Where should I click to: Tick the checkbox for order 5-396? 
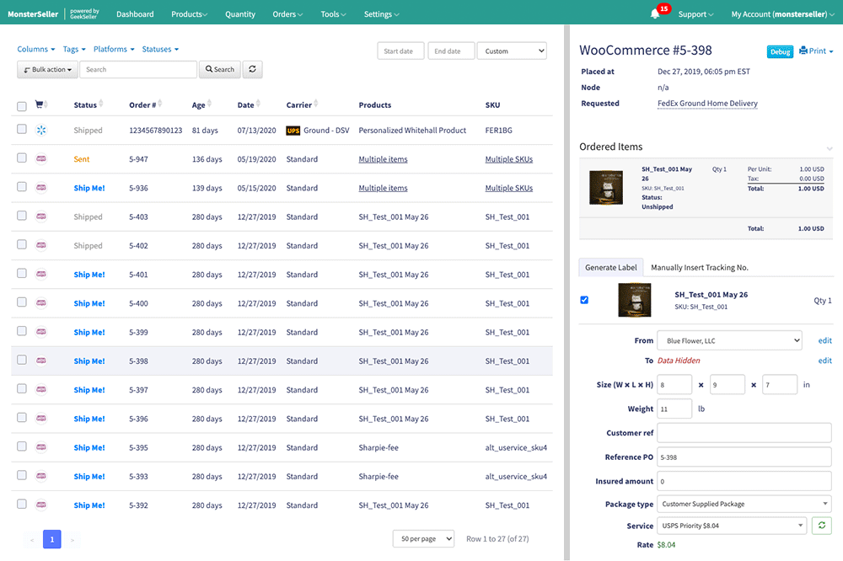[22, 418]
